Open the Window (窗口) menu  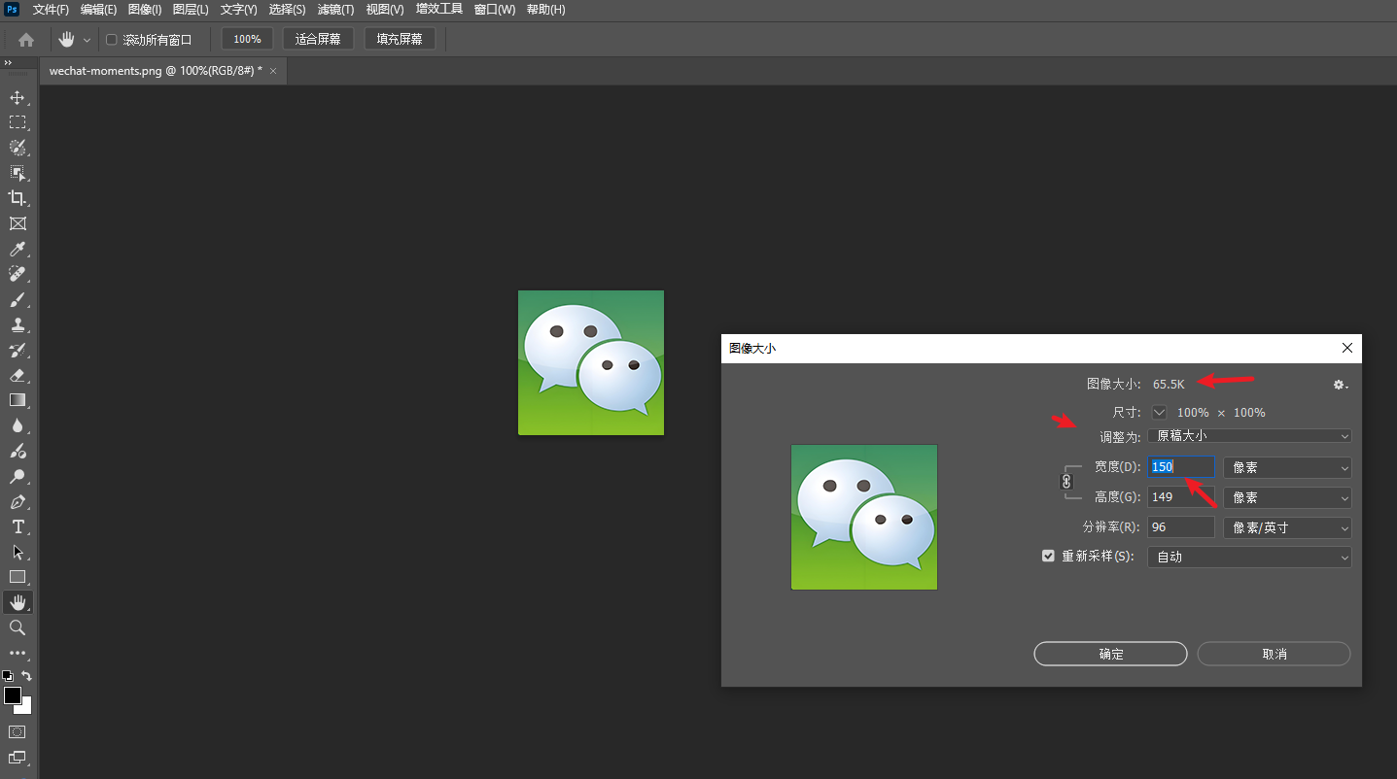[494, 10]
